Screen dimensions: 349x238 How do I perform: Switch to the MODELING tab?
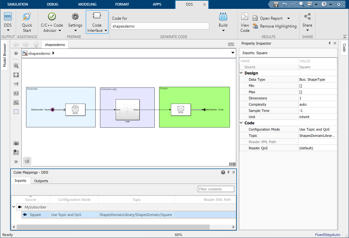tap(87, 4)
